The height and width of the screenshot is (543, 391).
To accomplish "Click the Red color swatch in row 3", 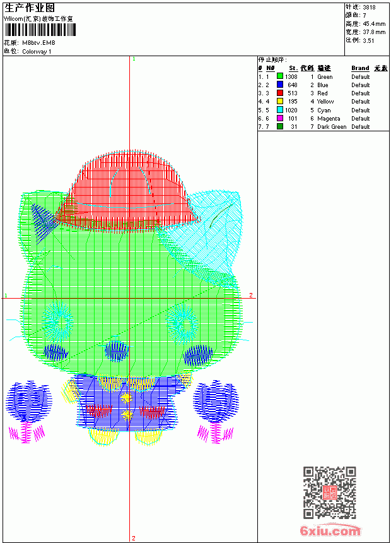I will 280,93.
